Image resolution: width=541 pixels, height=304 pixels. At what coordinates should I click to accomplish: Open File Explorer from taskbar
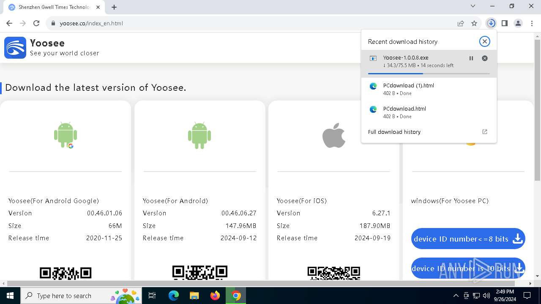(194, 296)
